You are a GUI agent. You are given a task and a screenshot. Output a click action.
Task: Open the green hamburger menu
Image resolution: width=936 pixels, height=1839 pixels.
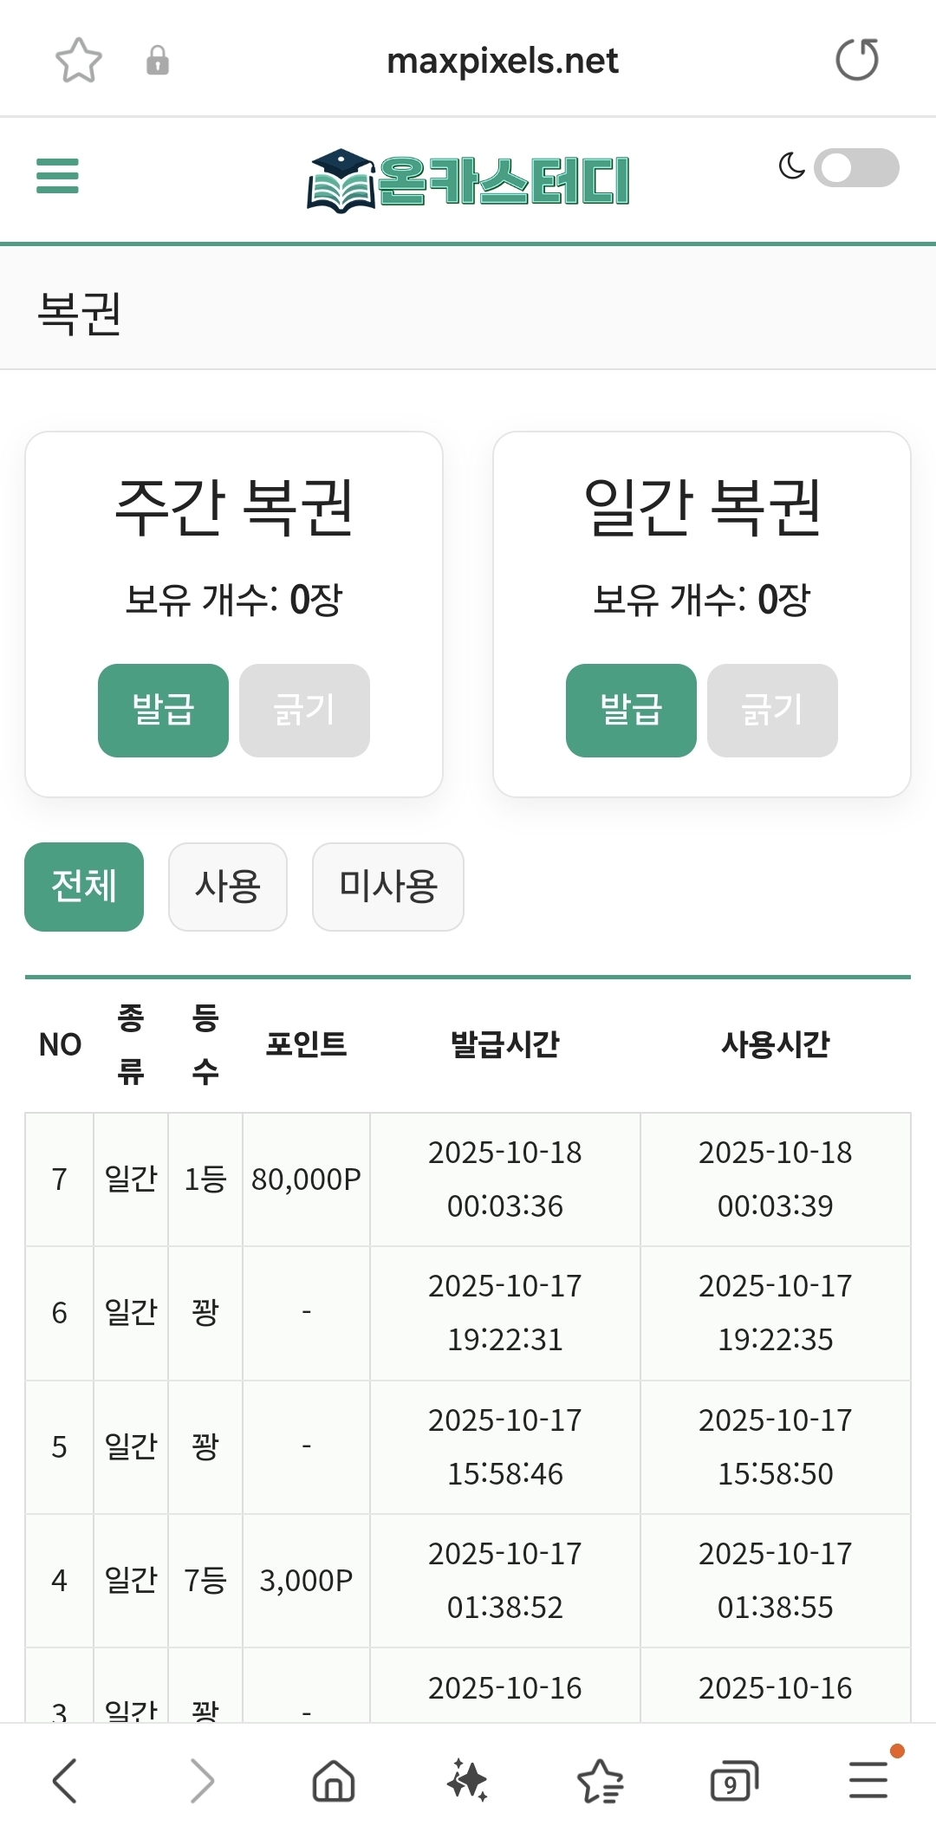point(57,176)
